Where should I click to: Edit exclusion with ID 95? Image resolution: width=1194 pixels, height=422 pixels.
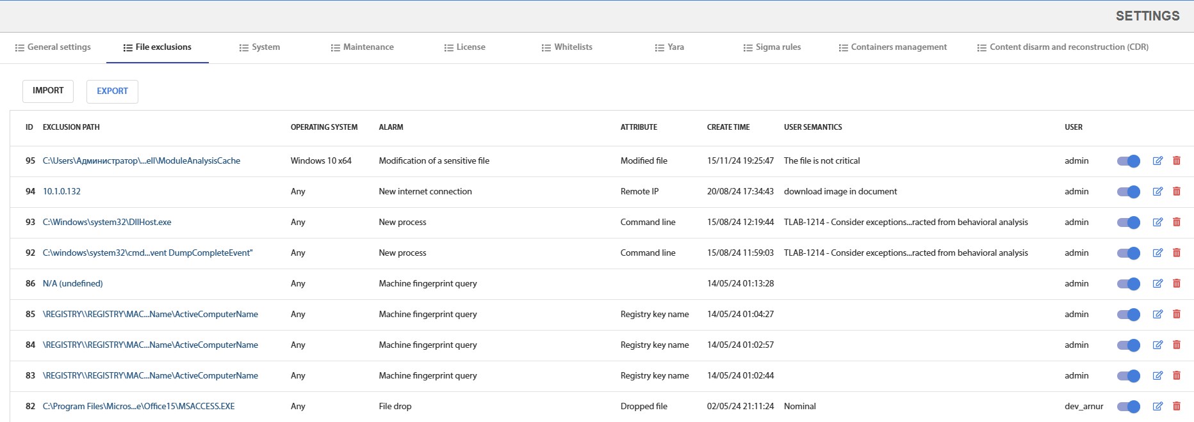pyautogui.click(x=1157, y=161)
